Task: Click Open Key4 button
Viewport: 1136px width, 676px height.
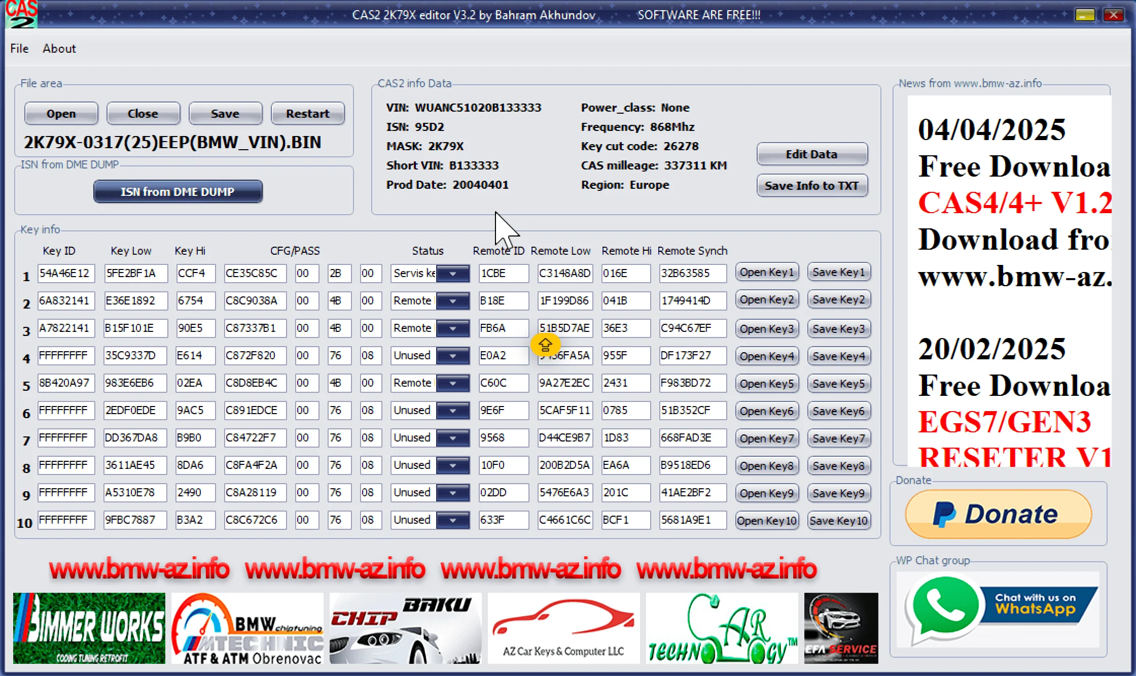Action: 767,356
